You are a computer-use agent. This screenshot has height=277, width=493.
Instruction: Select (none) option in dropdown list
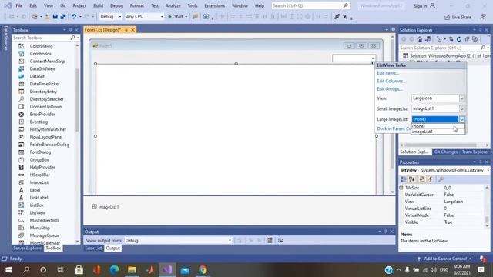click(x=438, y=126)
